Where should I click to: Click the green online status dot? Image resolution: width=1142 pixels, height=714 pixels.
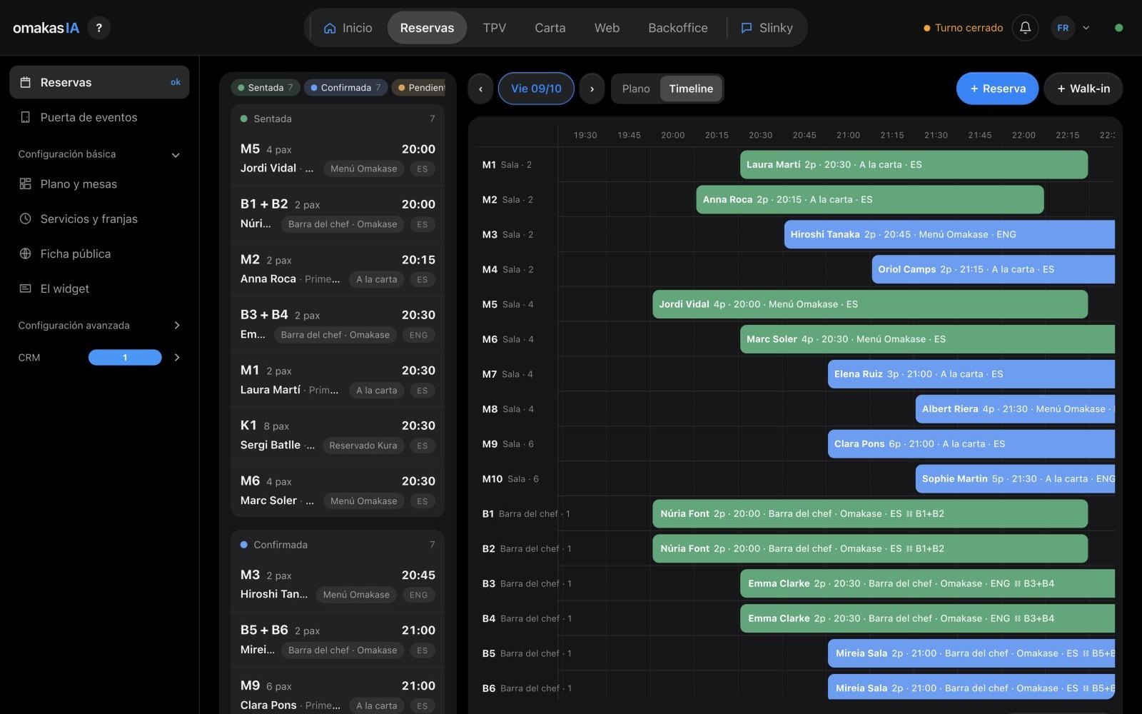point(1118,28)
